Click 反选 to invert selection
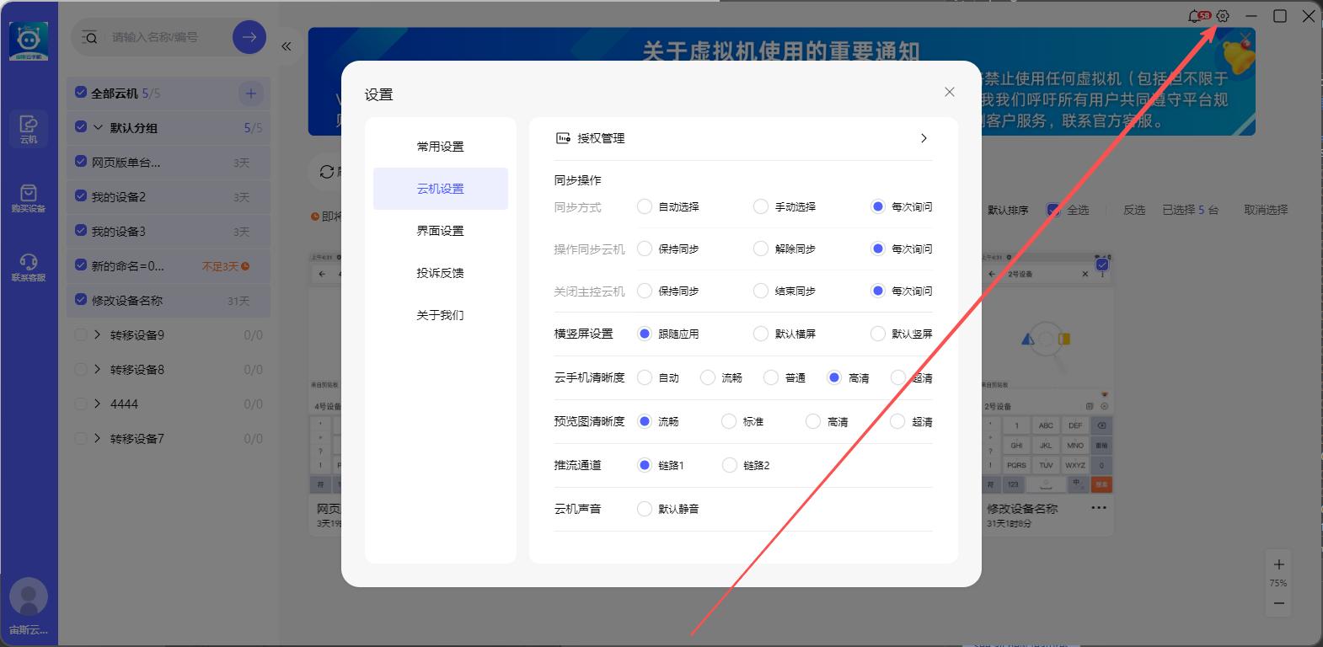Screen dimensions: 1323x647 click(x=1134, y=210)
